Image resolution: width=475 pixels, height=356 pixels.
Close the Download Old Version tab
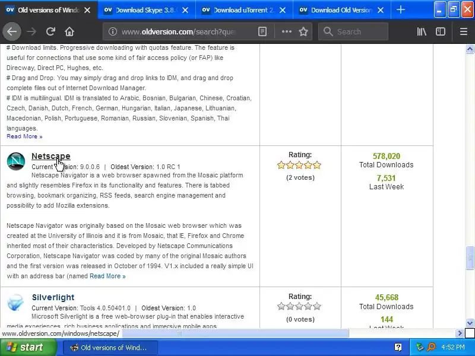click(381, 10)
